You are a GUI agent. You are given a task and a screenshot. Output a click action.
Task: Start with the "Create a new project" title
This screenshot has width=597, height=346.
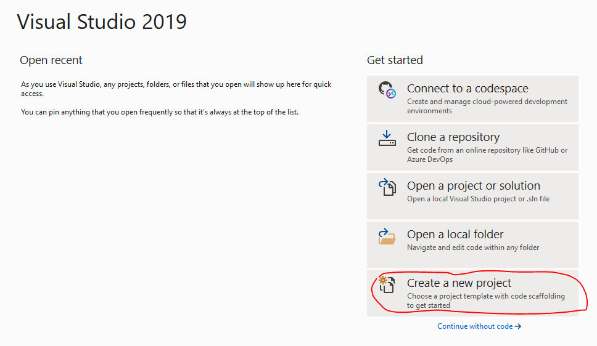pyautogui.click(x=459, y=283)
